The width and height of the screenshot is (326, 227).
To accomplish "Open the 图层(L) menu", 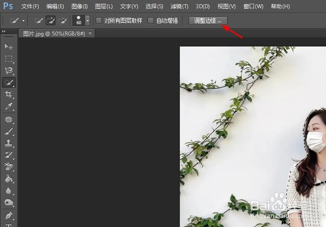I will click(104, 6).
